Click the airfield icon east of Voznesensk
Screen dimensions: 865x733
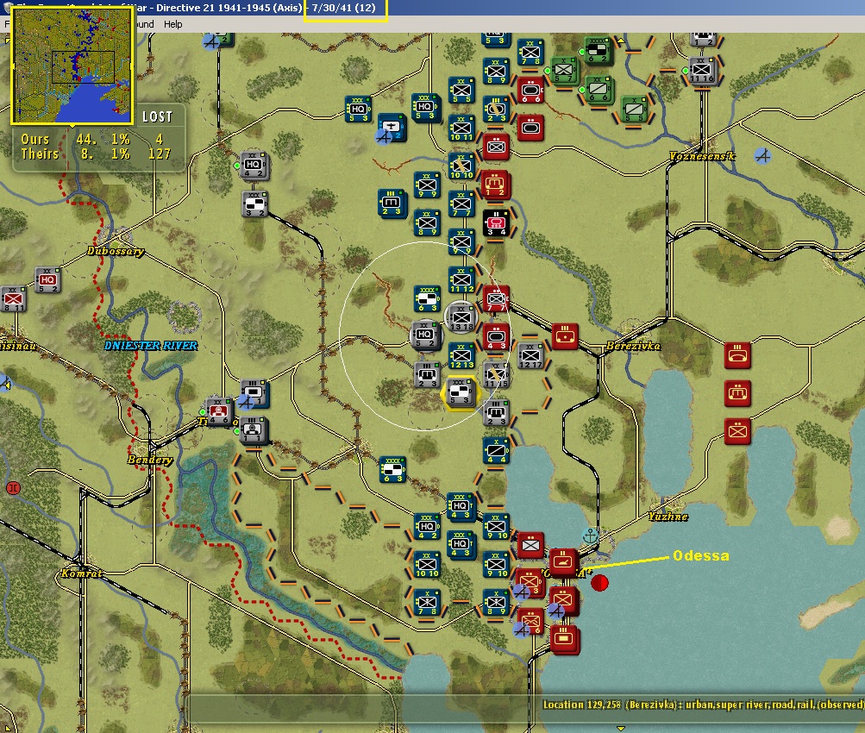tap(763, 156)
